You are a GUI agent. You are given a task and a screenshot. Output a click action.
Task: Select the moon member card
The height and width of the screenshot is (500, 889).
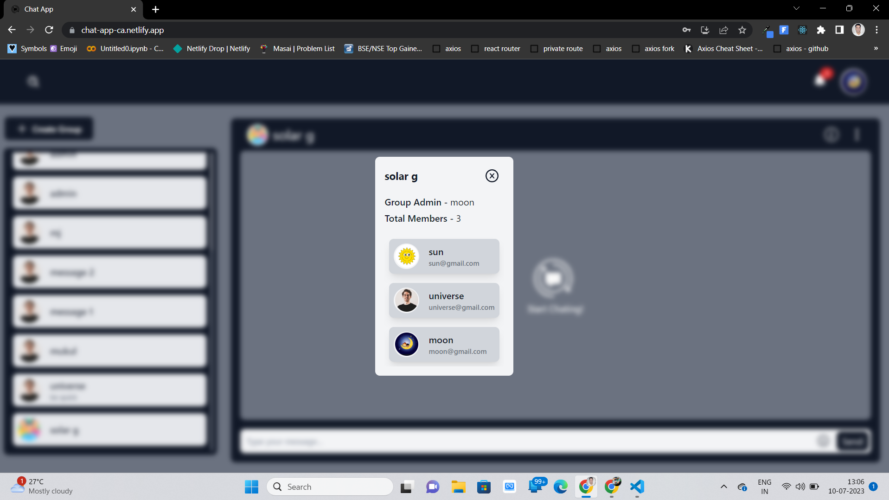click(444, 345)
